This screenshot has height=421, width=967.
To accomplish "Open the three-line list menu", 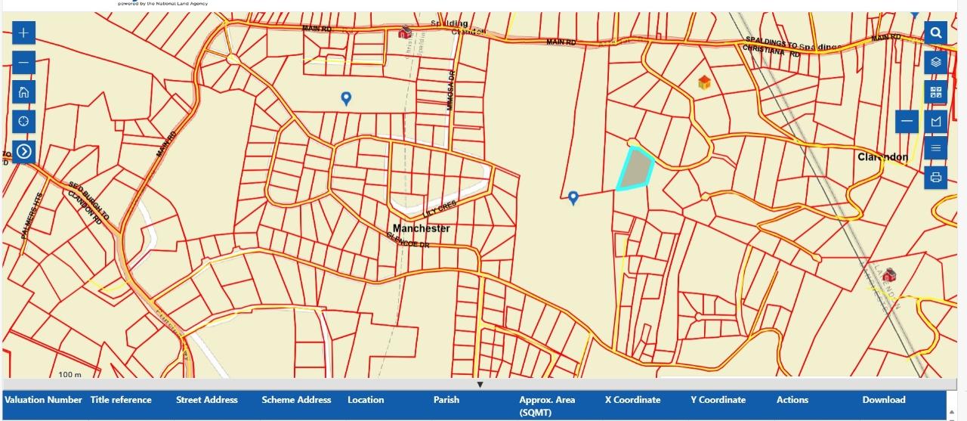I will point(936,148).
